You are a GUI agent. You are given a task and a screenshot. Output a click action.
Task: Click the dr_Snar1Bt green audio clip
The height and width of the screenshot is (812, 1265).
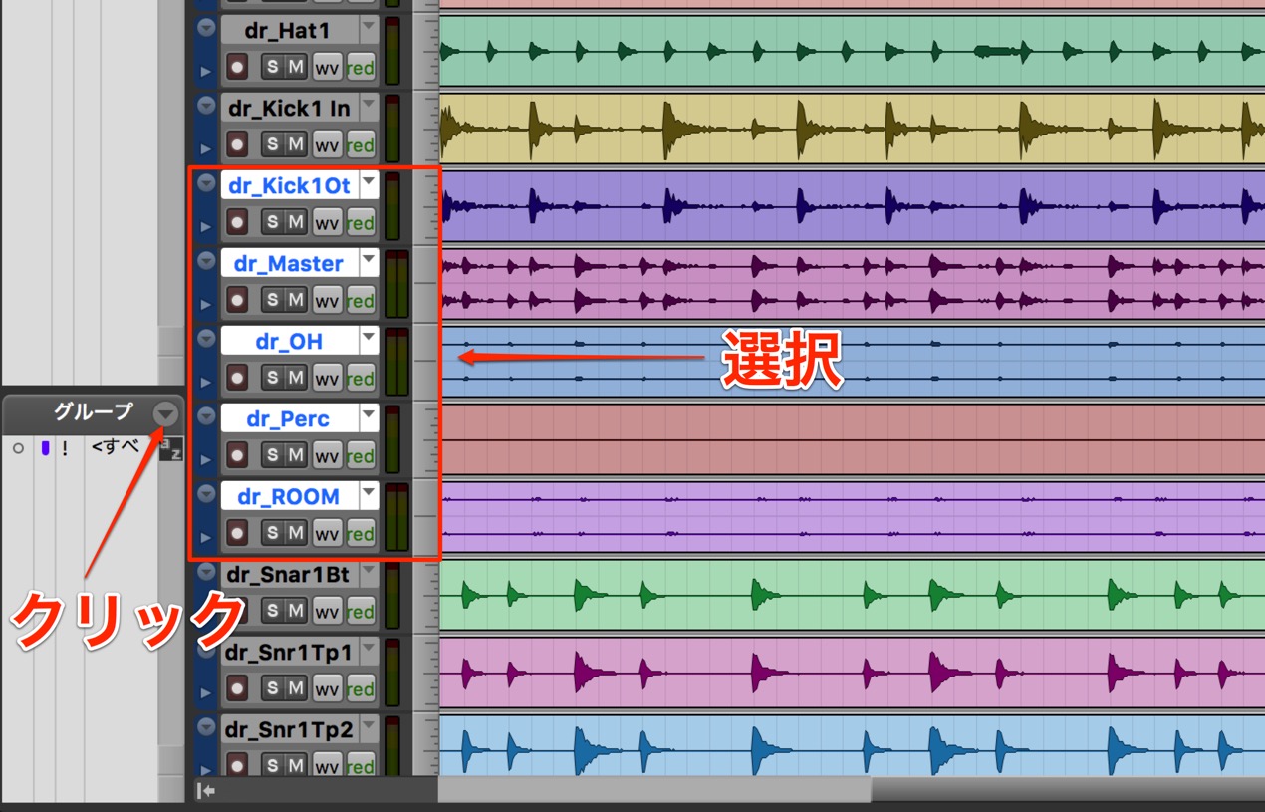(852, 595)
